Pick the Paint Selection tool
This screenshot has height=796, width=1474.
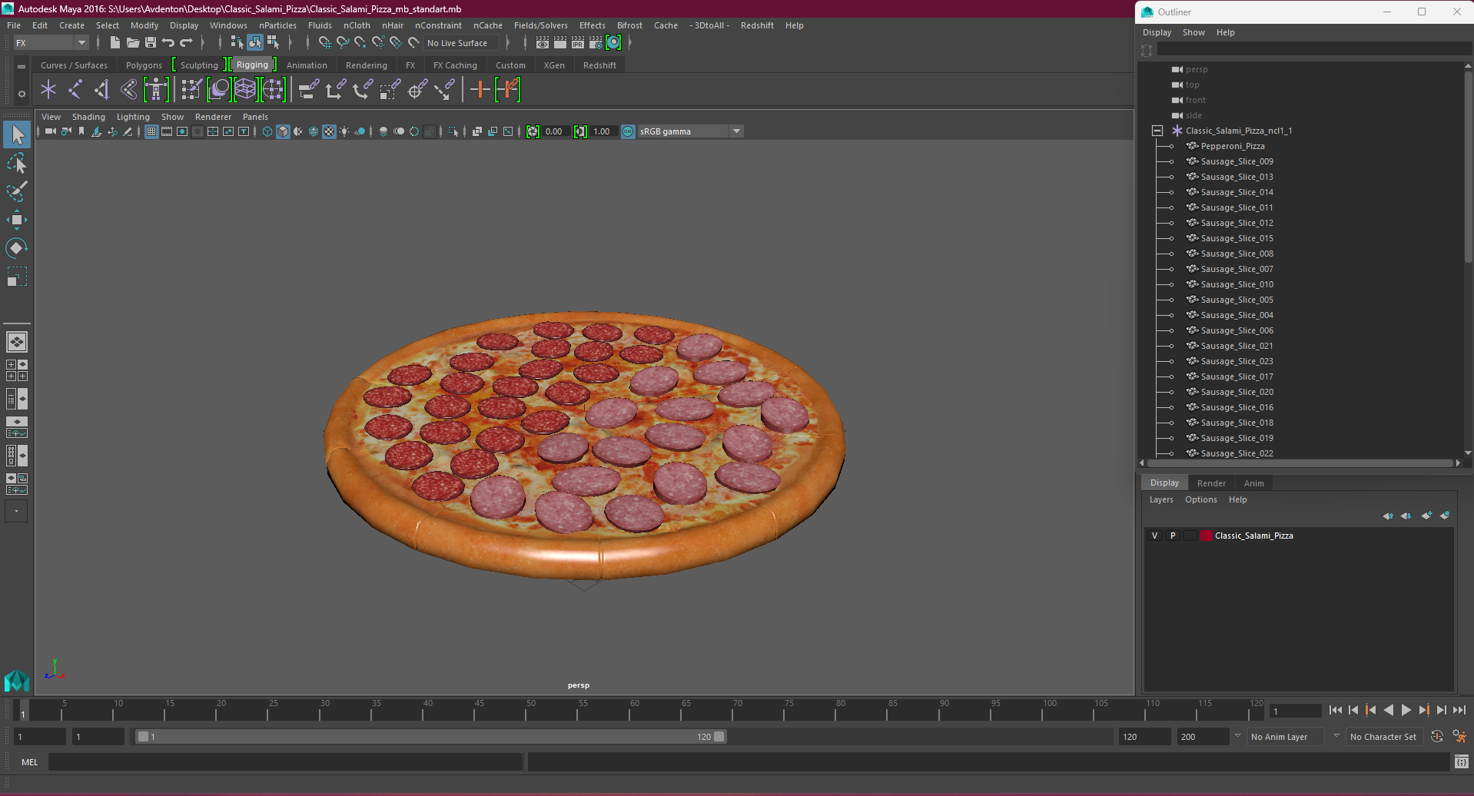tap(17, 191)
